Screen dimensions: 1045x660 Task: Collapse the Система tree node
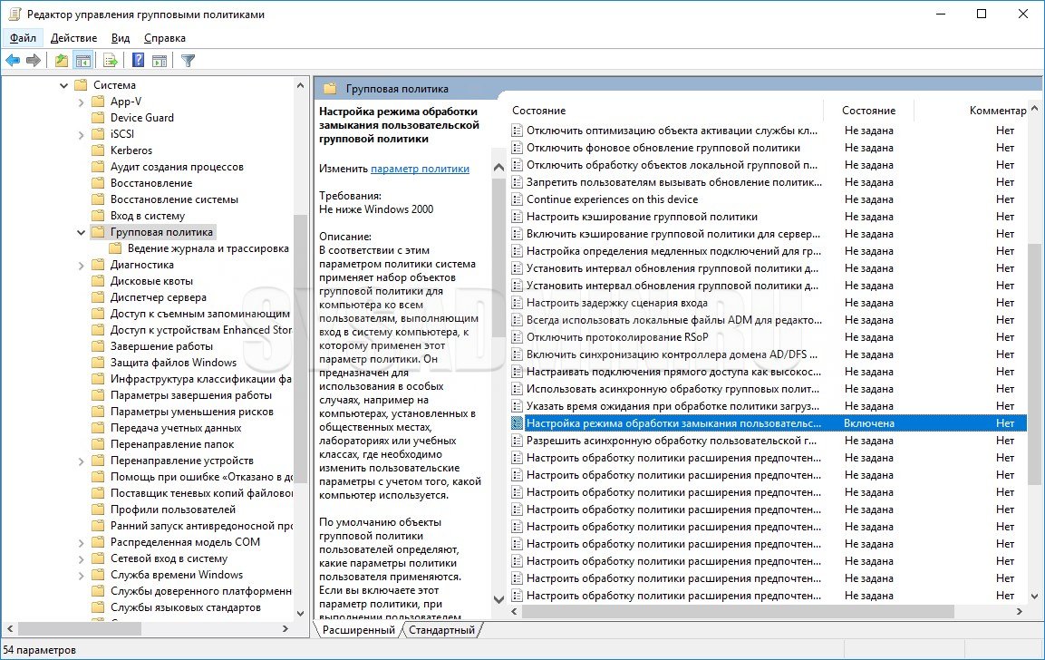click(63, 85)
